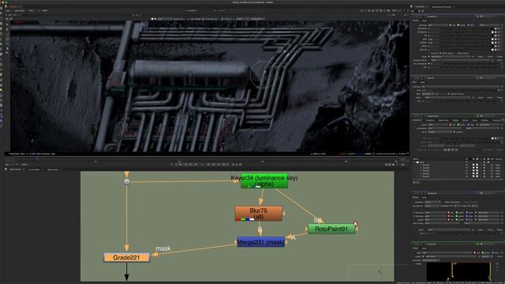Open the RotoPaint clip to dropdown
The width and height of the screenshot is (505, 284).
440,132
